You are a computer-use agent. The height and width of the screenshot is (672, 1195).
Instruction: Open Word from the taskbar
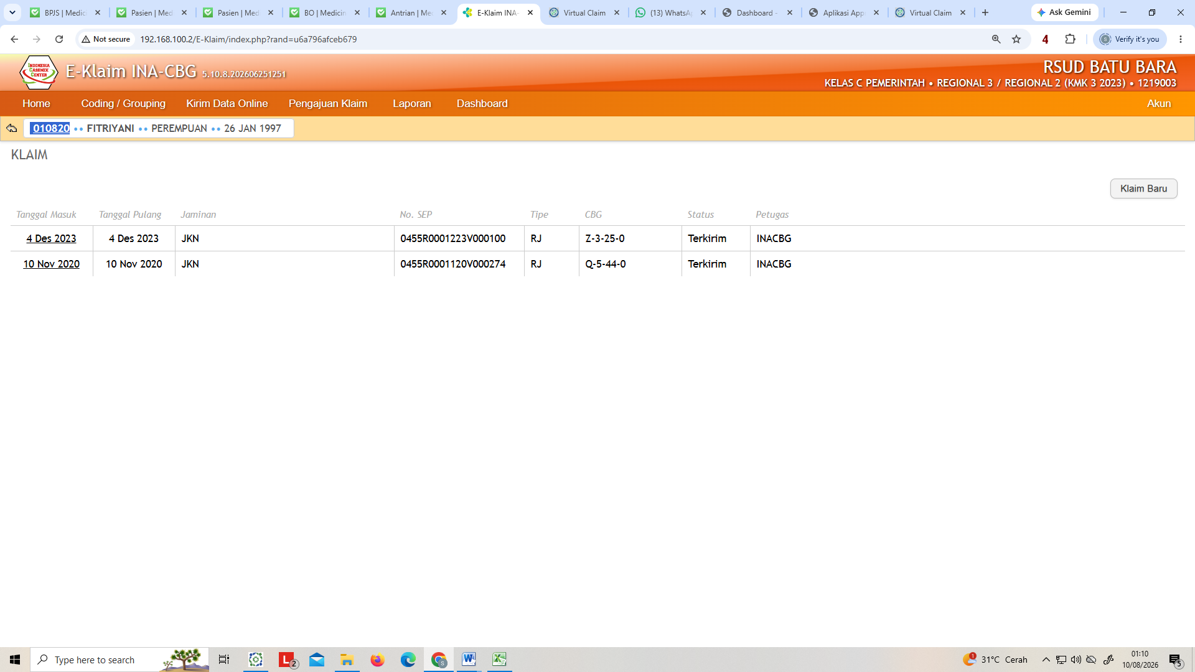point(469,660)
